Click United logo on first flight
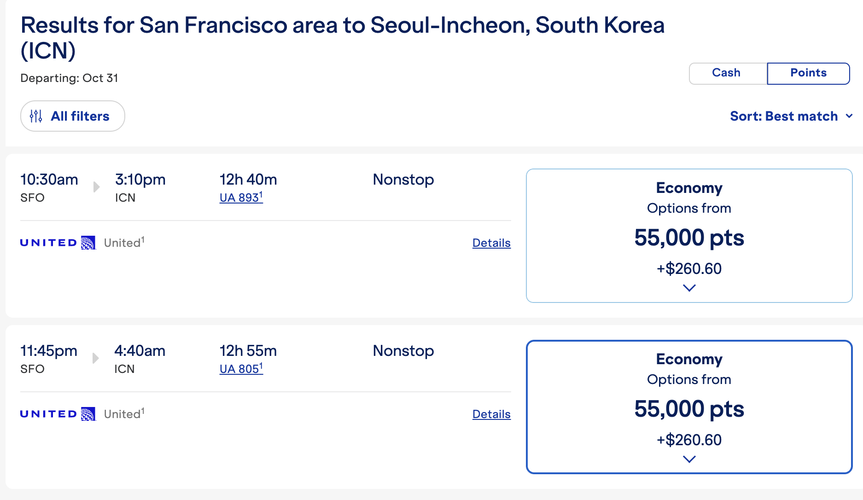Image resolution: width=863 pixels, height=500 pixels. pyautogui.click(x=48, y=243)
